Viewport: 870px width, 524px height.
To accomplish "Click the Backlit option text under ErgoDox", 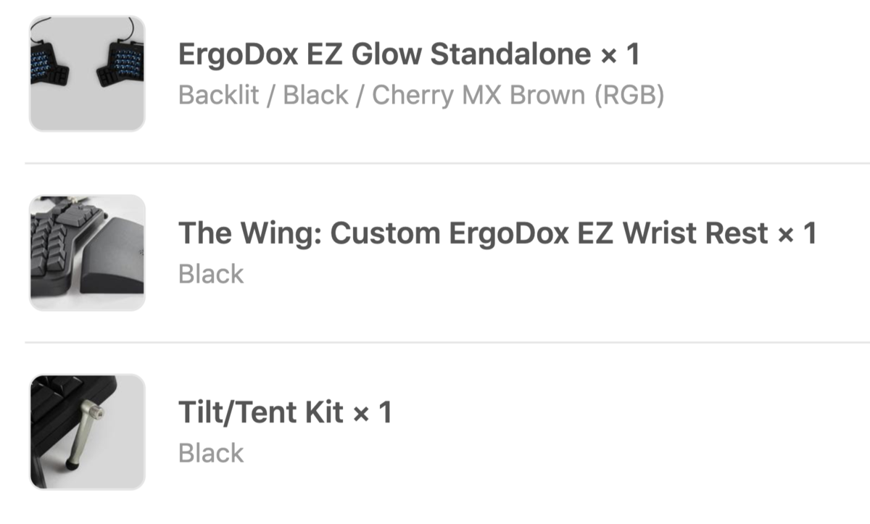I will 218,96.
